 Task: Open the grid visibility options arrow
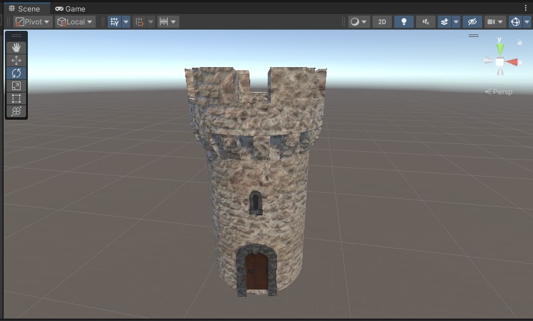pyautogui.click(x=126, y=22)
